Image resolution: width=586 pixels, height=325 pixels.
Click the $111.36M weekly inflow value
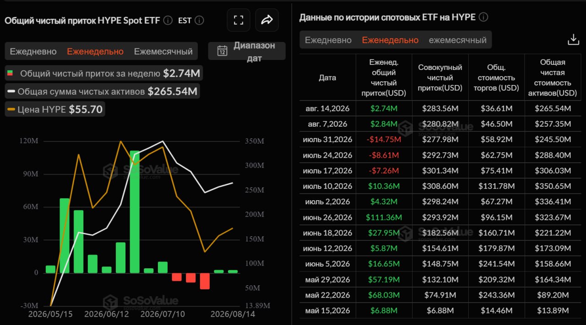[384, 217]
